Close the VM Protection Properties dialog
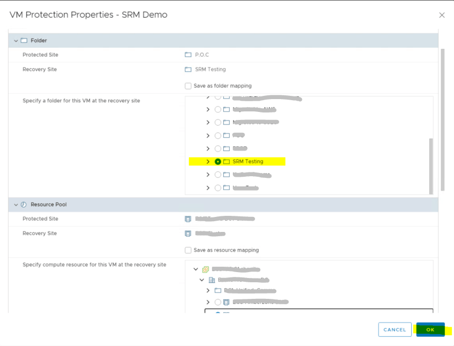 click(442, 15)
